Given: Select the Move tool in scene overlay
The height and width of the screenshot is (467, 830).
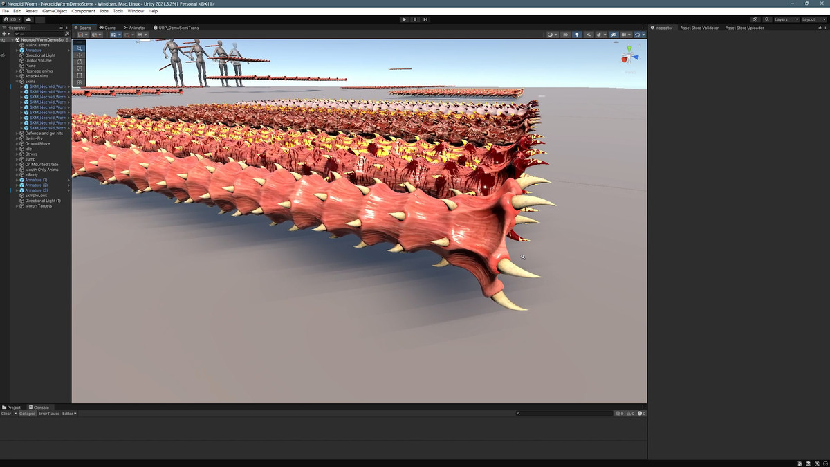Looking at the screenshot, I should tap(80, 55).
